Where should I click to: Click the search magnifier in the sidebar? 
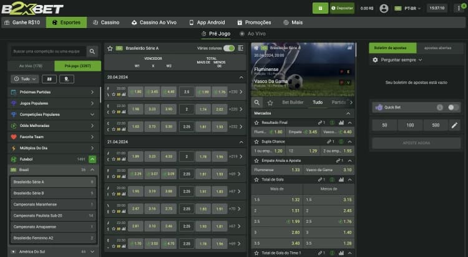(x=92, y=52)
